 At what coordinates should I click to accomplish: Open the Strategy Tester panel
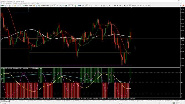(21, 5)
